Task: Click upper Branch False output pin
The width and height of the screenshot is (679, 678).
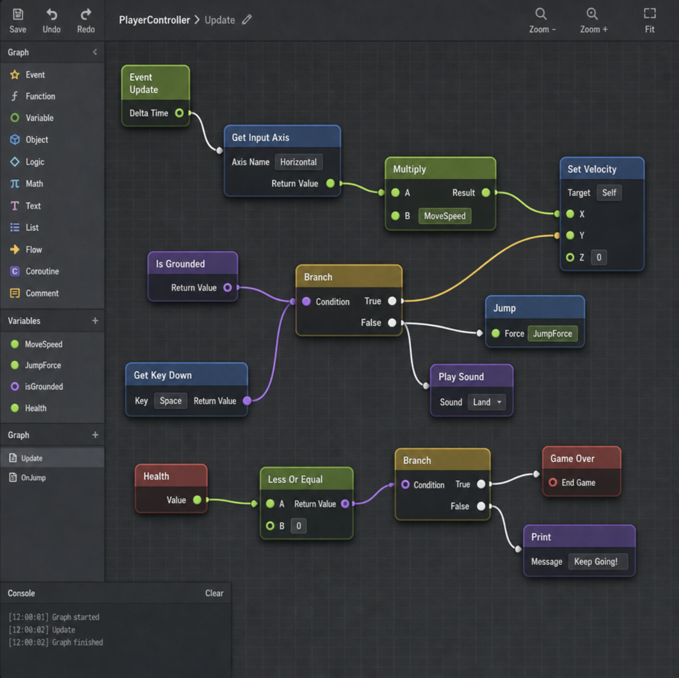Action: 392,322
